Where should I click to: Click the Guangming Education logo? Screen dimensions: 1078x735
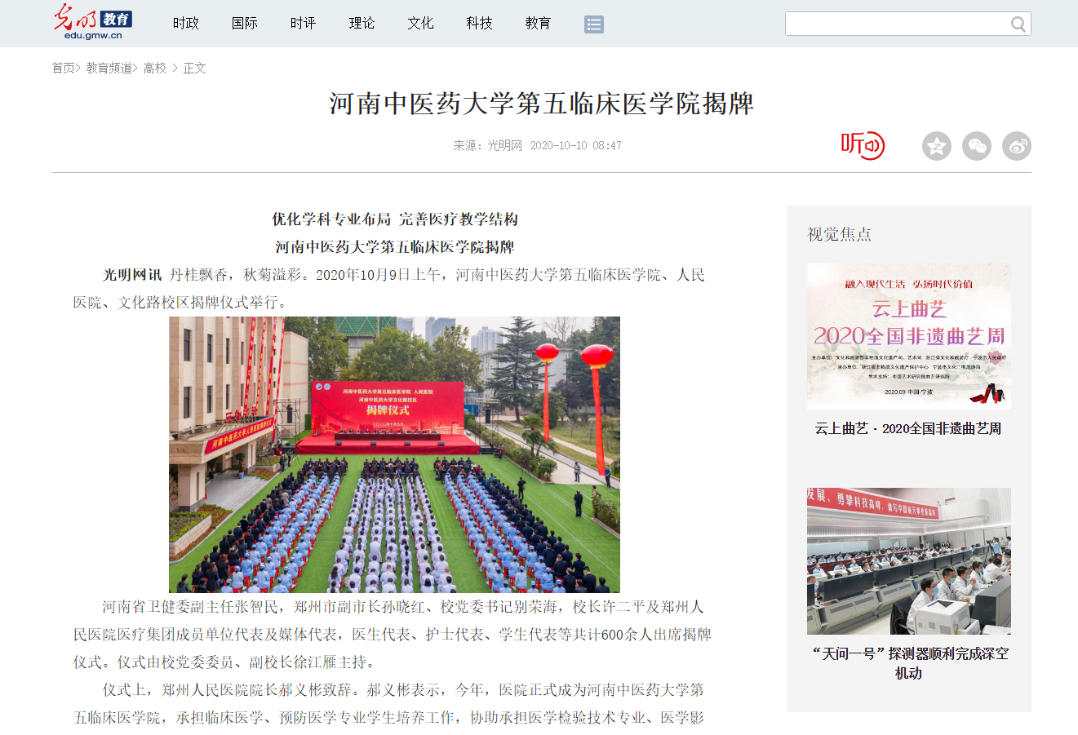[x=92, y=22]
